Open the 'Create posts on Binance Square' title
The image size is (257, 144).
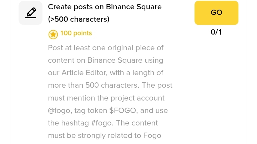[x=105, y=7]
